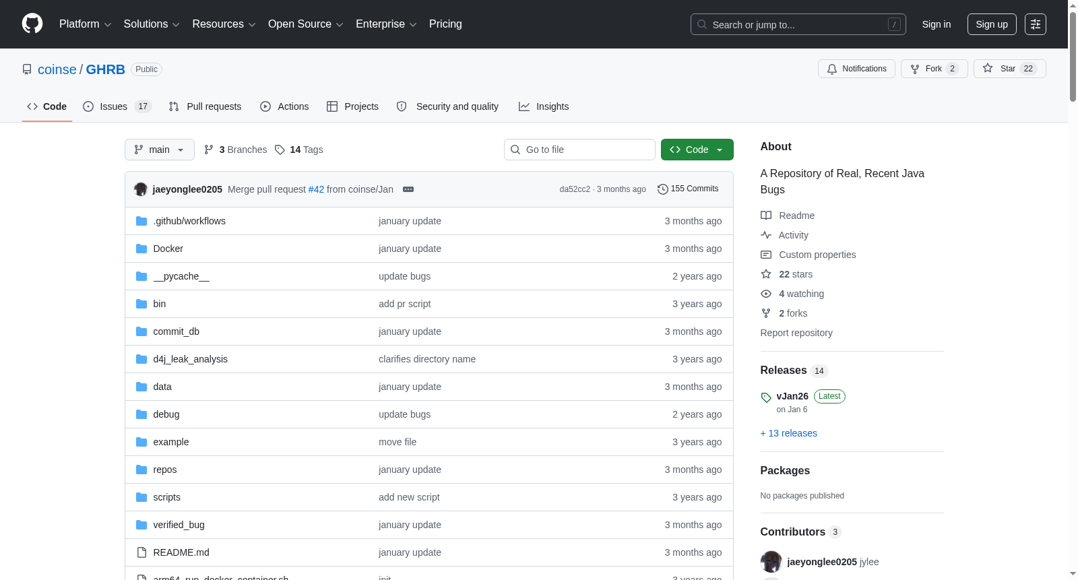Image resolution: width=1078 pixels, height=580 pixels.
Task: Click jaeyonglee0205 contributor avatar
Action: [771, 562]
